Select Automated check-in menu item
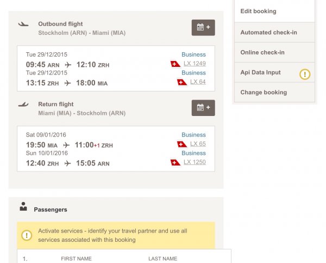326x263 pixels. click(x=269, y=33)
